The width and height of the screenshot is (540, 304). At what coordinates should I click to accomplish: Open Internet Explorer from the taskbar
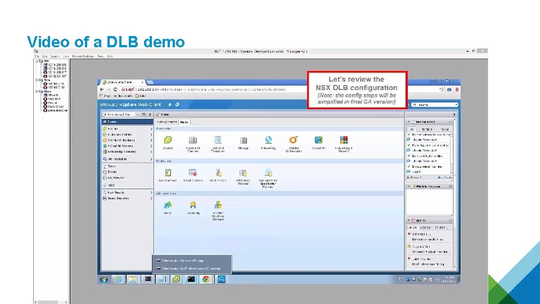pos(118,279)
